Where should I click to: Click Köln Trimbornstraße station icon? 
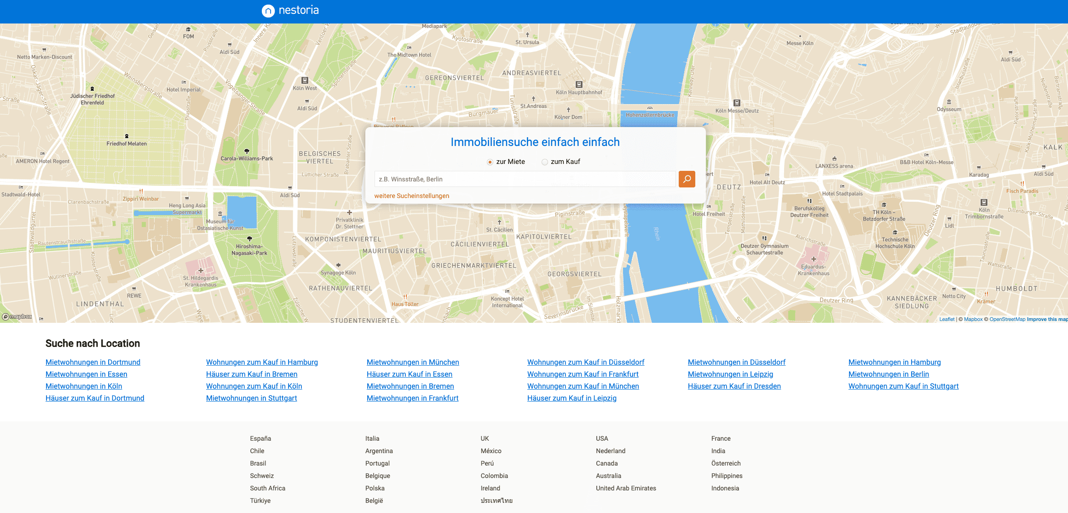[x=984, y=203]
